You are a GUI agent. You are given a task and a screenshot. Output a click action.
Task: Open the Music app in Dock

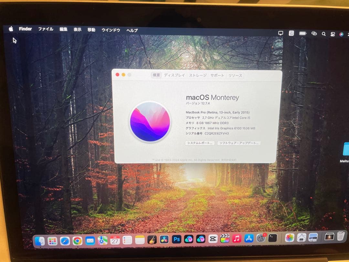(x=237, y=238)
